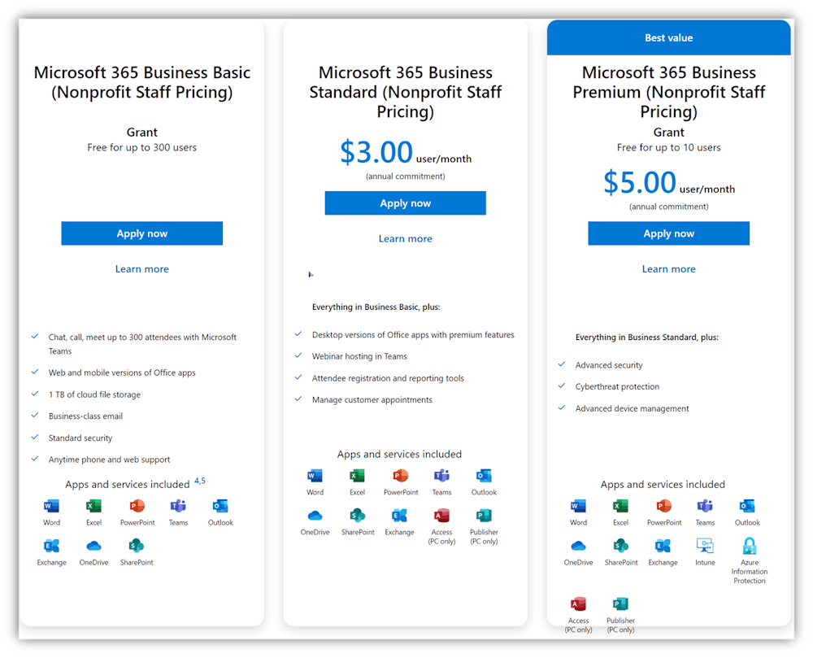Click the Teams icon in Business Premium plan
This screenshot has height=658, width=813.
(705, 506)
